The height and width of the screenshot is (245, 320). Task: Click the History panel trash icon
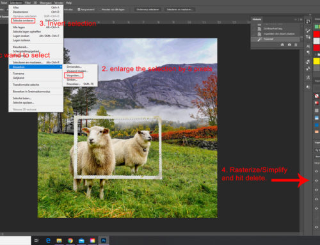tap(296, 45)
